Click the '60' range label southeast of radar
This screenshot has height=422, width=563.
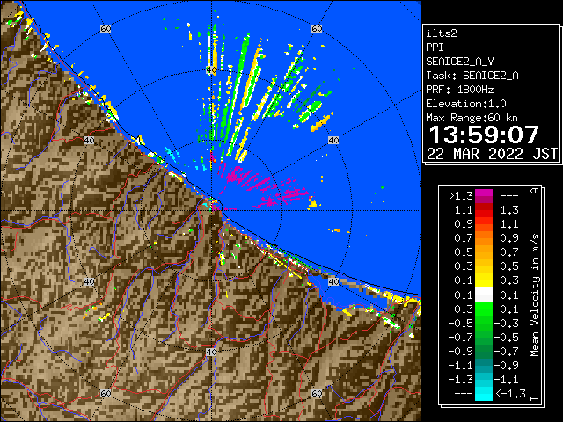pyautogui.click(x=317, y=394)
